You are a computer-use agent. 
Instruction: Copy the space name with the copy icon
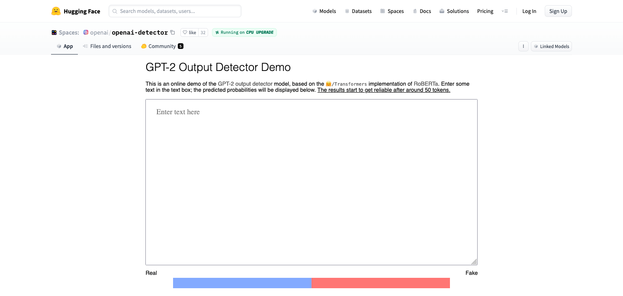pos(173,32)
